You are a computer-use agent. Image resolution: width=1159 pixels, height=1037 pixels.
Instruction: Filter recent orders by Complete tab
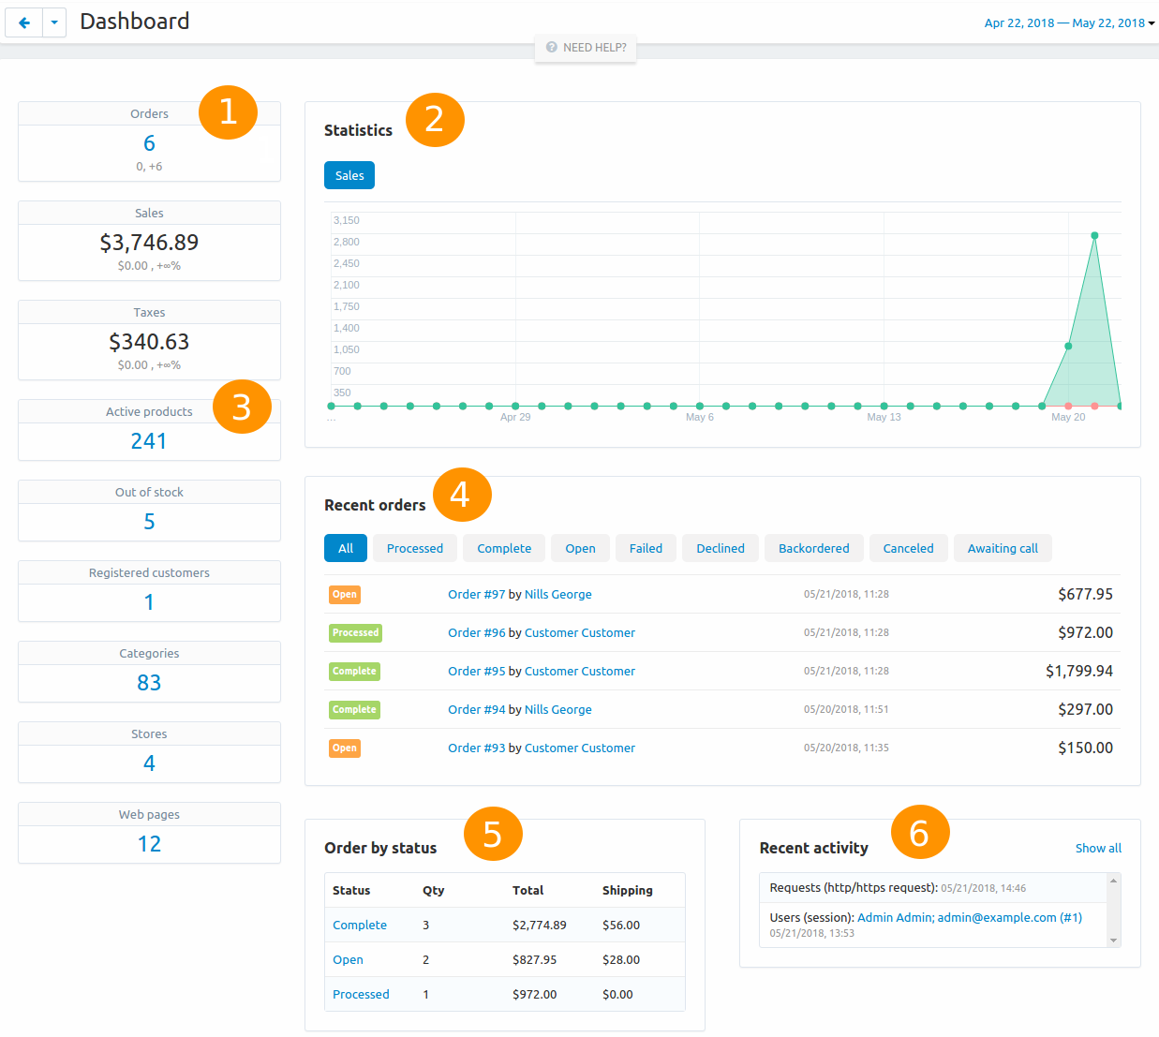pos(504,548)
